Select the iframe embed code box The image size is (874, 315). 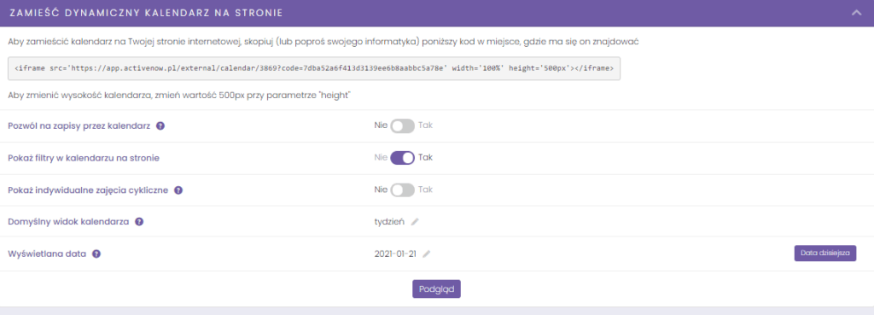tap(314, 68)
